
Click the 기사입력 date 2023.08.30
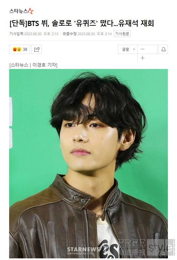point(33,34)
